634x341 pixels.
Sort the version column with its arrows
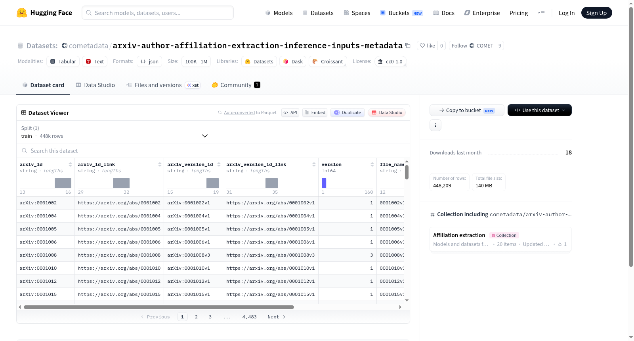(x=372, y=164)
